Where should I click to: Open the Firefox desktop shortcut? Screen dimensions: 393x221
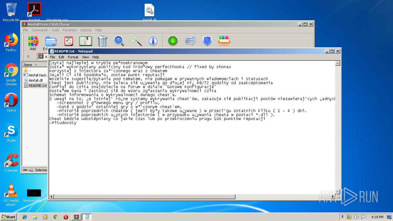(11, 43)
